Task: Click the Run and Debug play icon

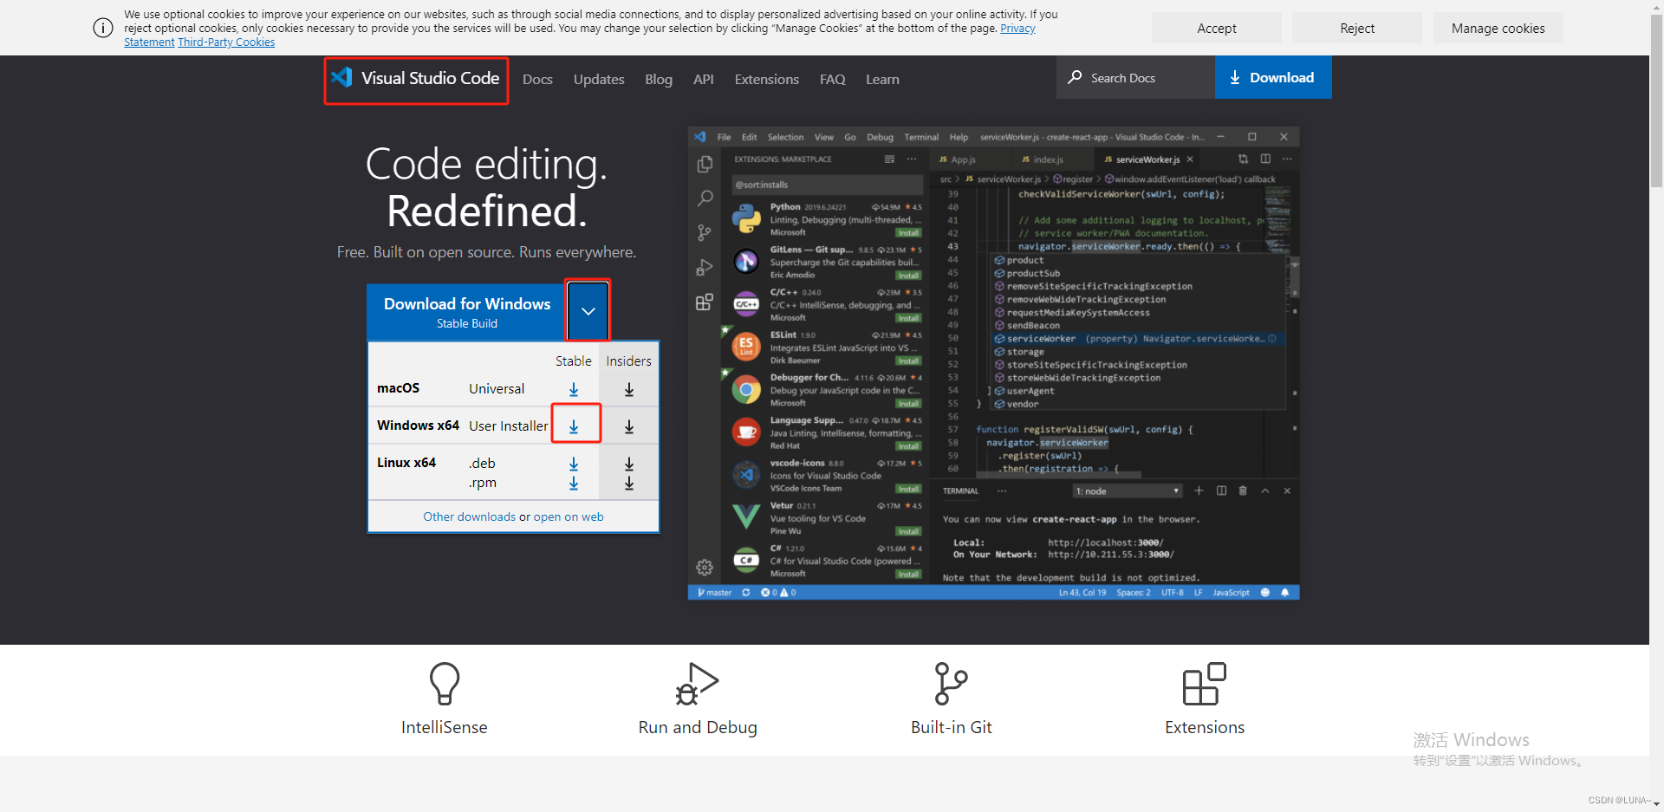Action: pyautogui.click(x=698, y=684)
